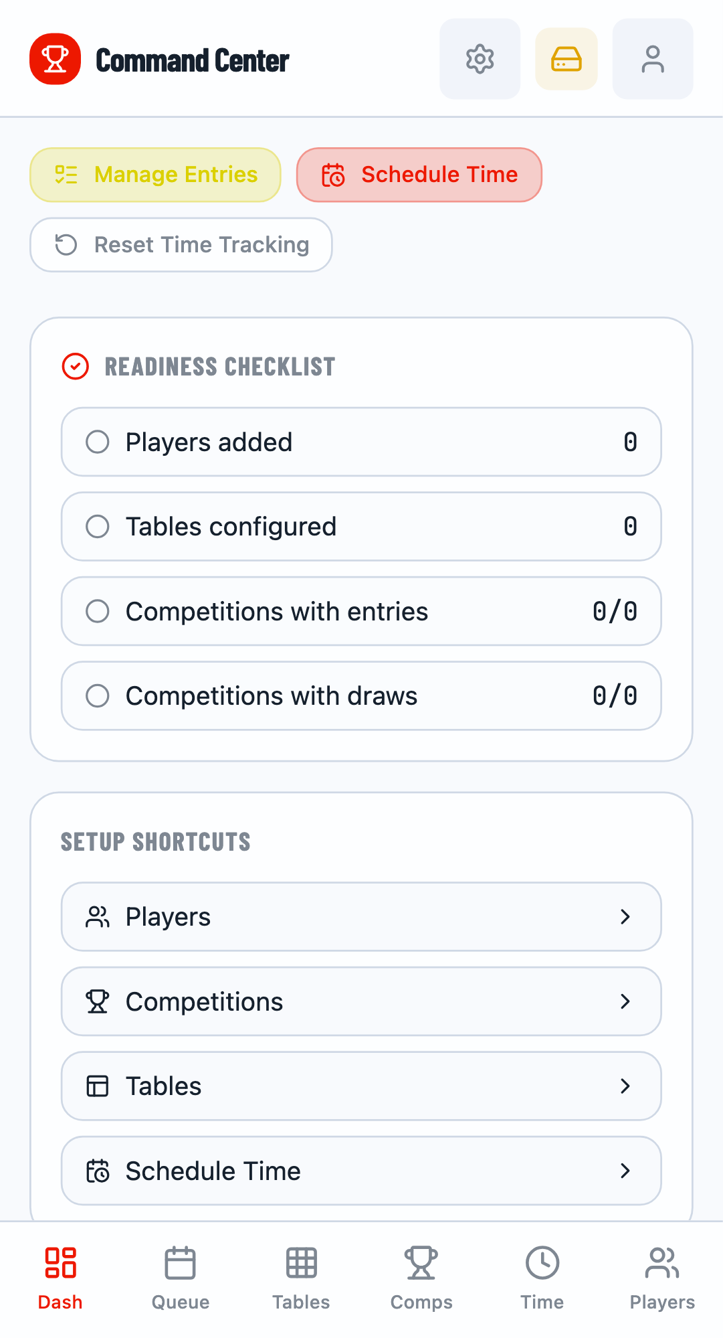Image resolution: width=723 pixels, height=1338 pixels.
Task: Open the Schedule Time setup shortcut row
Action: [x=360, y=1171]
